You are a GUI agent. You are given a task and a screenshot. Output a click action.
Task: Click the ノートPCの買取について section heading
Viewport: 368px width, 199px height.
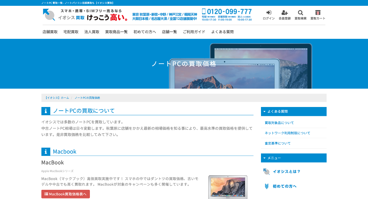84,111
